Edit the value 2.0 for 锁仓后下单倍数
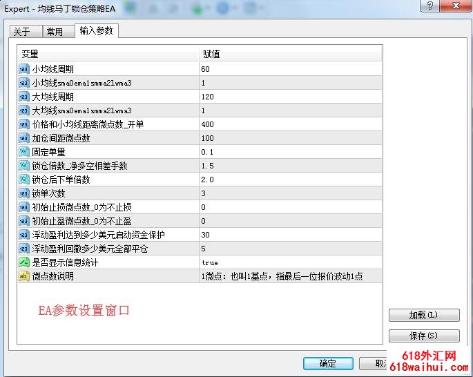Viewport: 473px width, 377px height. pos(291,180)
